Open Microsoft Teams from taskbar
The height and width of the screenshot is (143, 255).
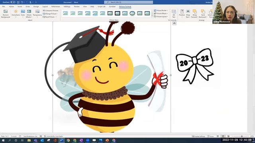(x=35, y=140)
